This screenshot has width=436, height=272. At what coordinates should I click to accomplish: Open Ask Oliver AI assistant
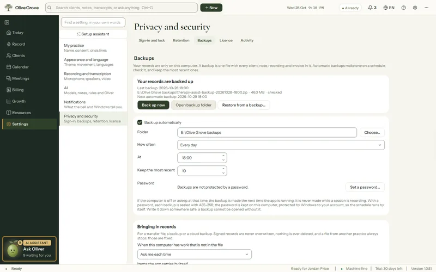pyautogui.click(x=29, y=249)
